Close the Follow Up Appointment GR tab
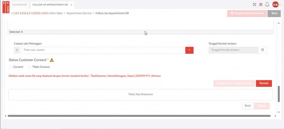 pos(71,5)
